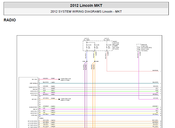This screenshot has width=175, height=128.
Task: Click the "2012 Lincoln MKT" page heading
Action: coord(86,5)
